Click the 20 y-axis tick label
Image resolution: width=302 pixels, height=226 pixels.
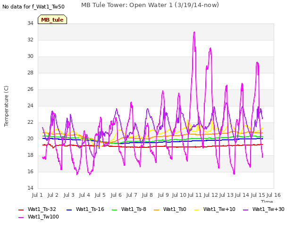30,138
